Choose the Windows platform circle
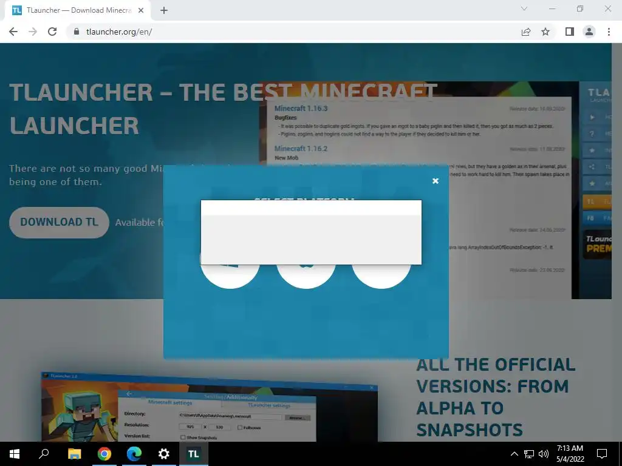The image size is (622, 466). coord(230,276)
